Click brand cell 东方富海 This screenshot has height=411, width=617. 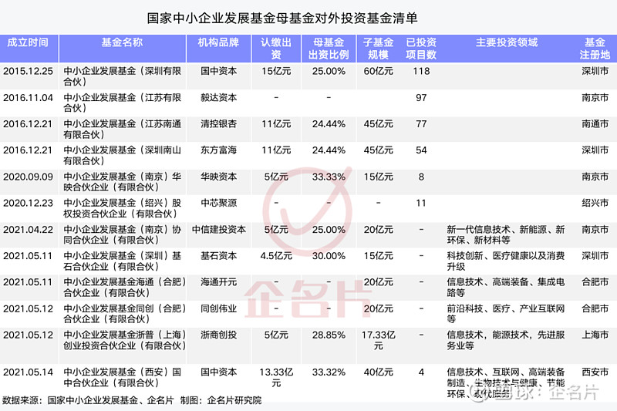218,150
